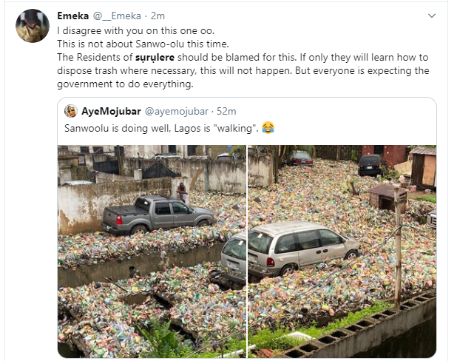
Task: Open the tweet options chevron menu
Action: pos(431,16)
